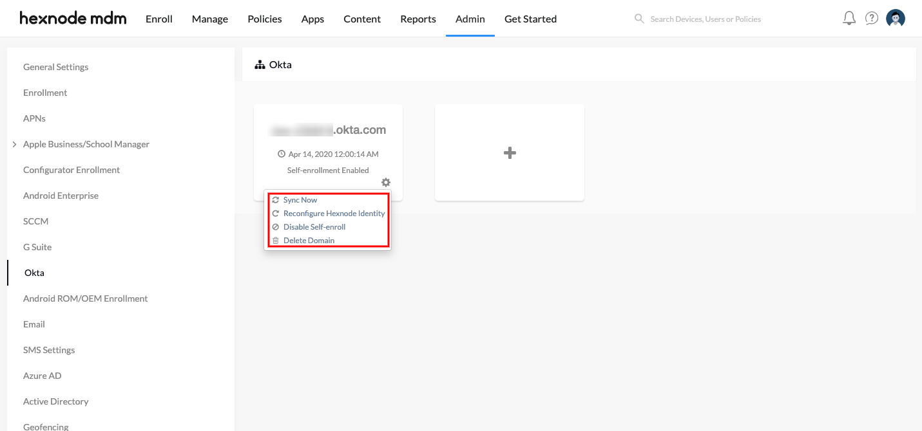922x431 pixels.
Task: Open the Manage tab
Action: point(210,19)
